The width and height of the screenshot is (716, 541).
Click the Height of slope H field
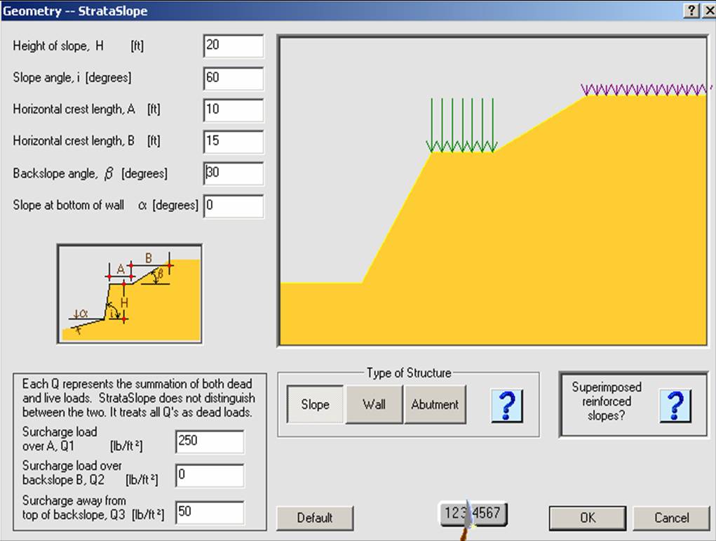pos(234,46)
